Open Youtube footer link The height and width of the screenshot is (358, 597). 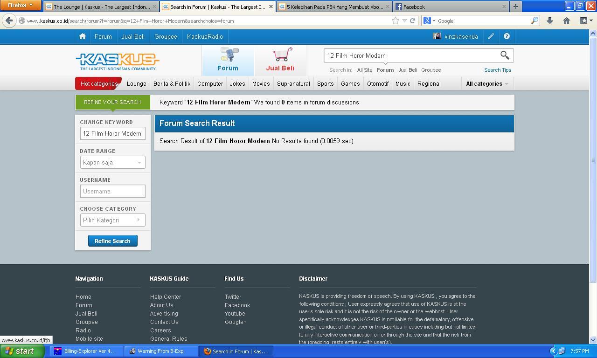[x=235, y=314]
